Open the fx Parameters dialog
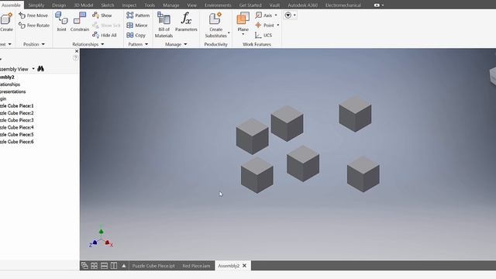The image size is (496, 279). coord(186,22)
